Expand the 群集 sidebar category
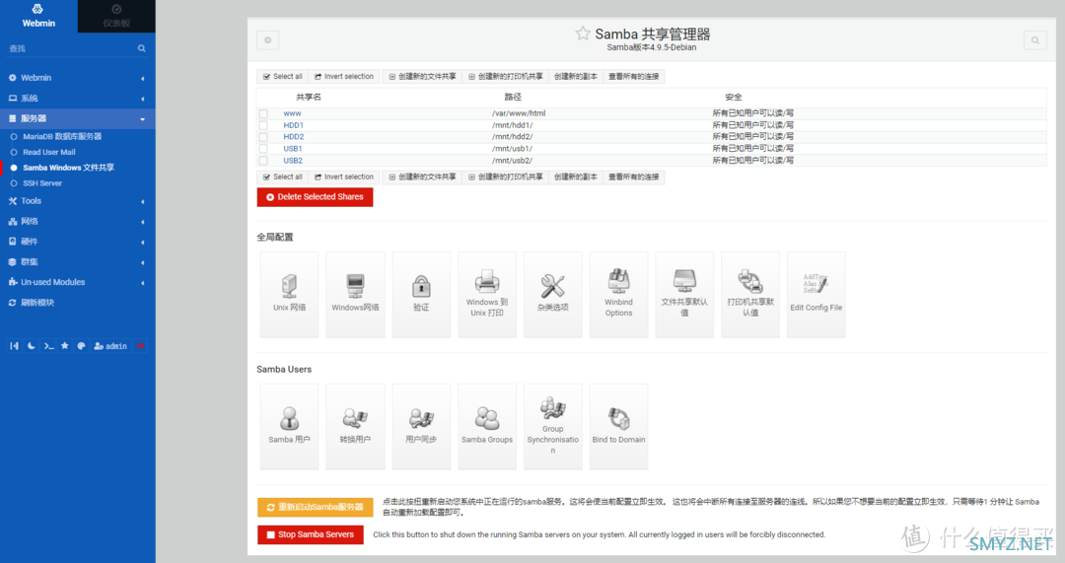Image resolution: width=1065 pixels, height=563 pixels. (x=78, y=262)
